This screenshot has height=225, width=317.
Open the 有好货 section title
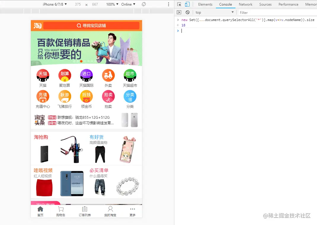97,137
